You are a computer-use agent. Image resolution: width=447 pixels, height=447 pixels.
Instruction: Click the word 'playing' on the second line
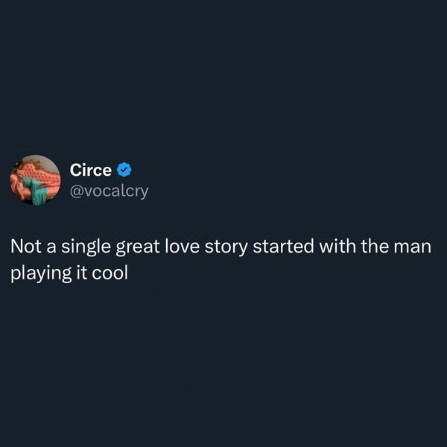(41, 273)
